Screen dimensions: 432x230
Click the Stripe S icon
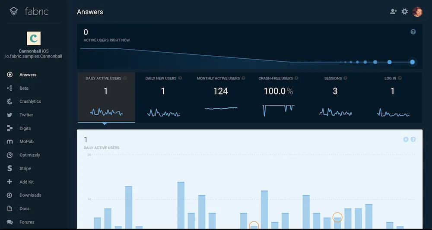click(10, 168)
